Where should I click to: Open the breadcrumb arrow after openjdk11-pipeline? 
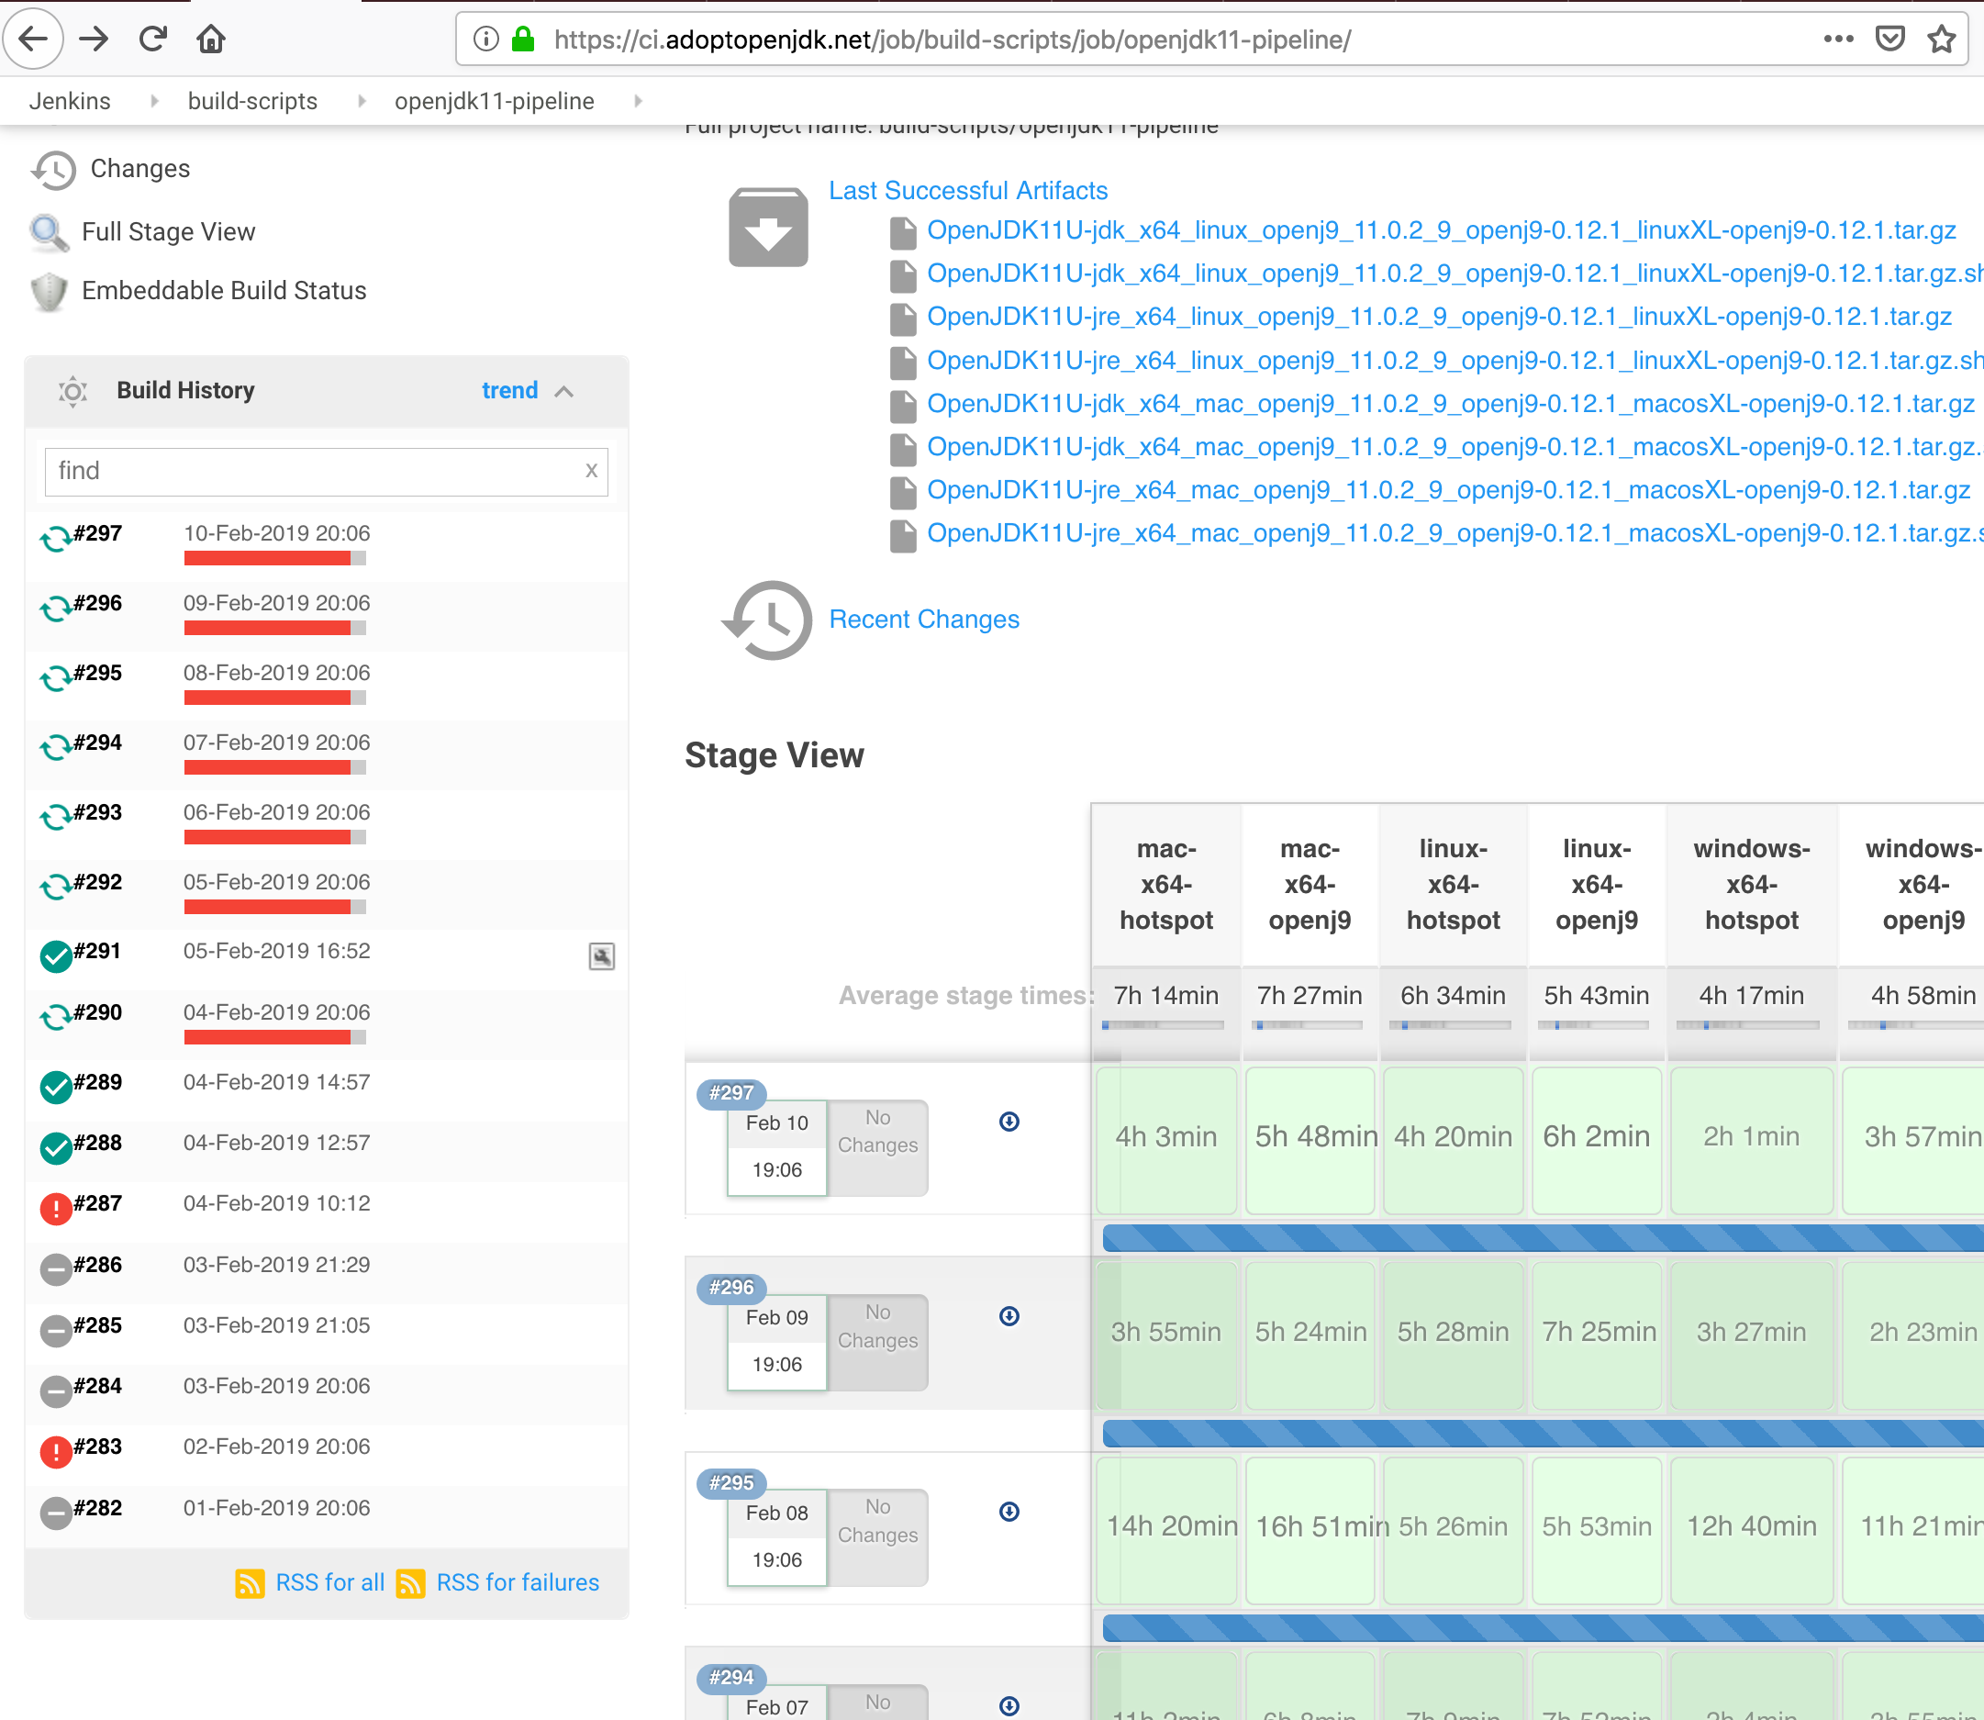[638, 101]
